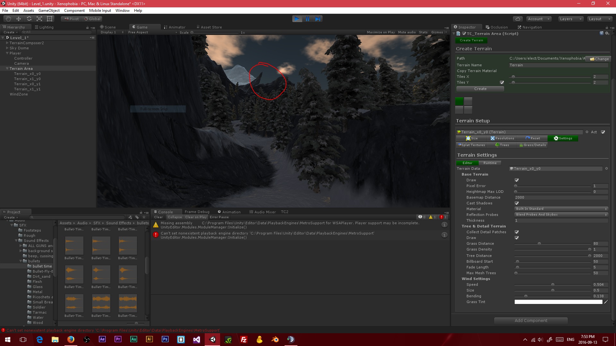Select the Scale tool
This screenshot has height=346, width=616.
pyautogui.click(x=39, y=19)
